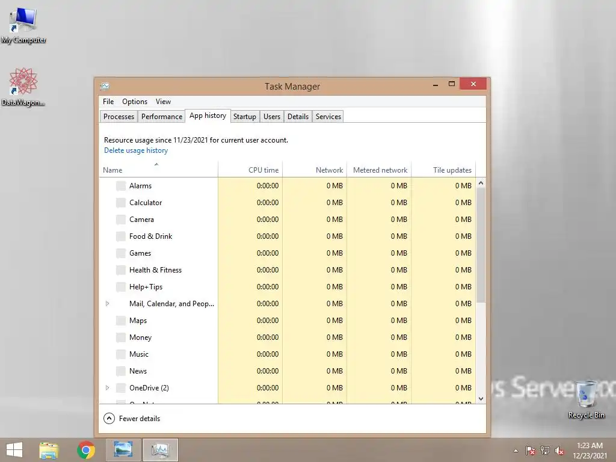The height and width of the screenshot is (462, 616).
Task: Select the Food & Drink row name
Action: (x=150, y=236)
